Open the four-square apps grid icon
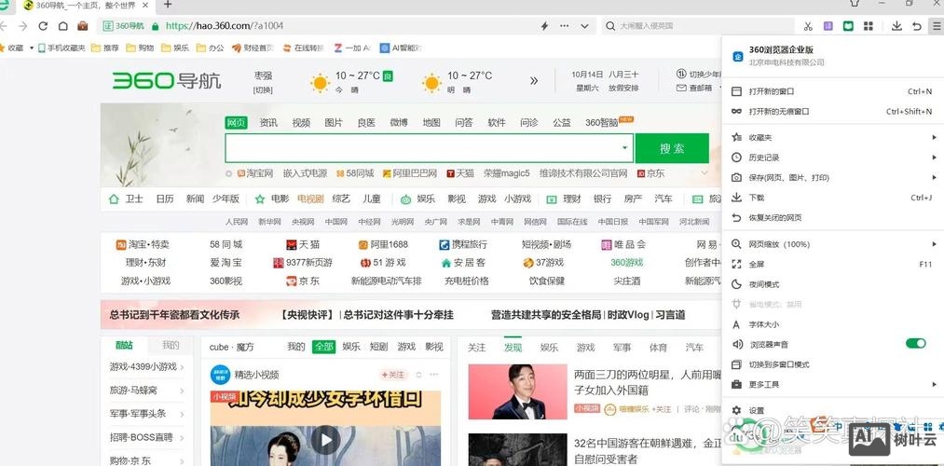 click(x=869, y=26)
